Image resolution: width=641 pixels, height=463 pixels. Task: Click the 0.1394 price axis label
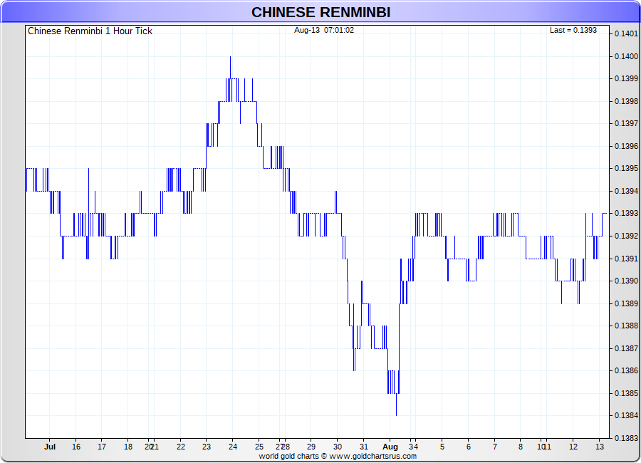point(626,191)
